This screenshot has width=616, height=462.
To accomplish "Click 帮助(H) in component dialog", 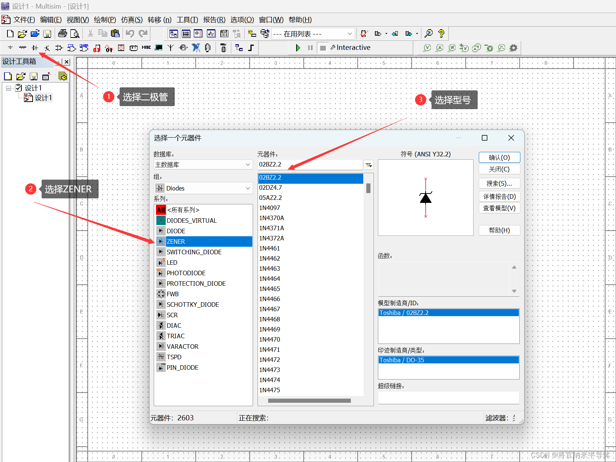I will coord(499,230).
